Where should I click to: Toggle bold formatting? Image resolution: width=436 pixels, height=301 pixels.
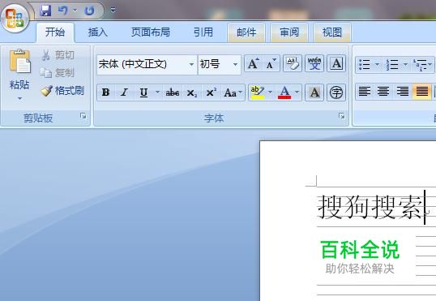[105, 92]
